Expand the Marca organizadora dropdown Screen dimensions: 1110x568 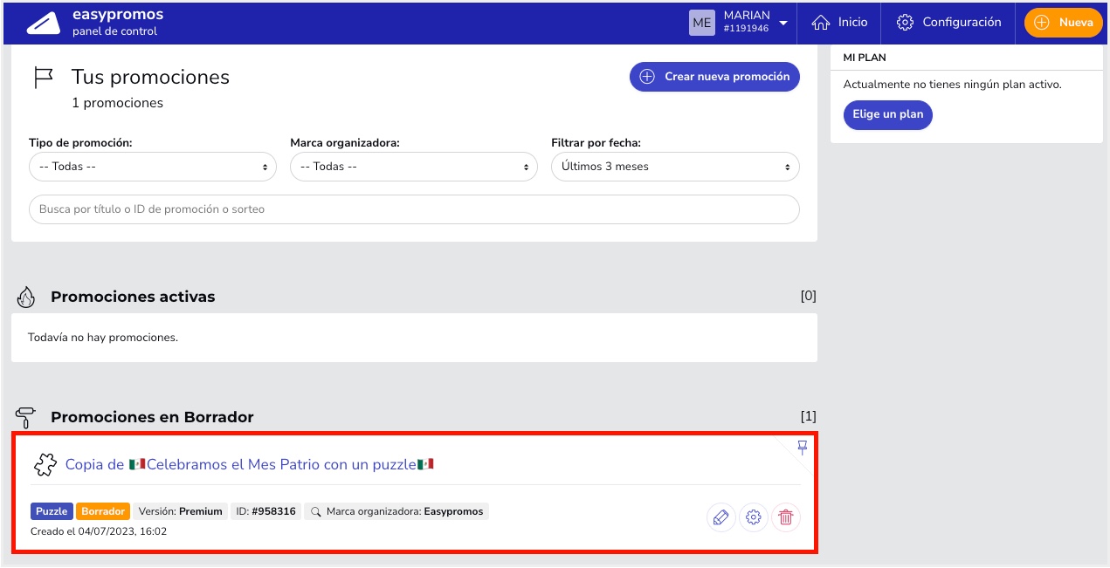click(x=413, y=167)
